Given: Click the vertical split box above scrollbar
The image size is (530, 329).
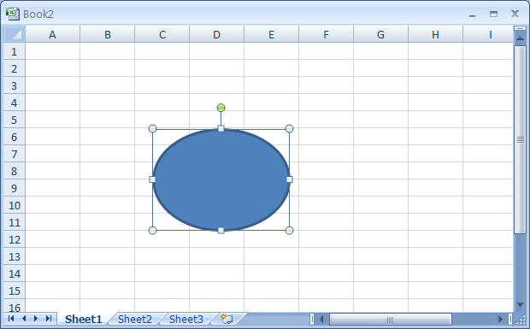Looking at the screenshot, I should pyautogui.click(x=521, y=28).
